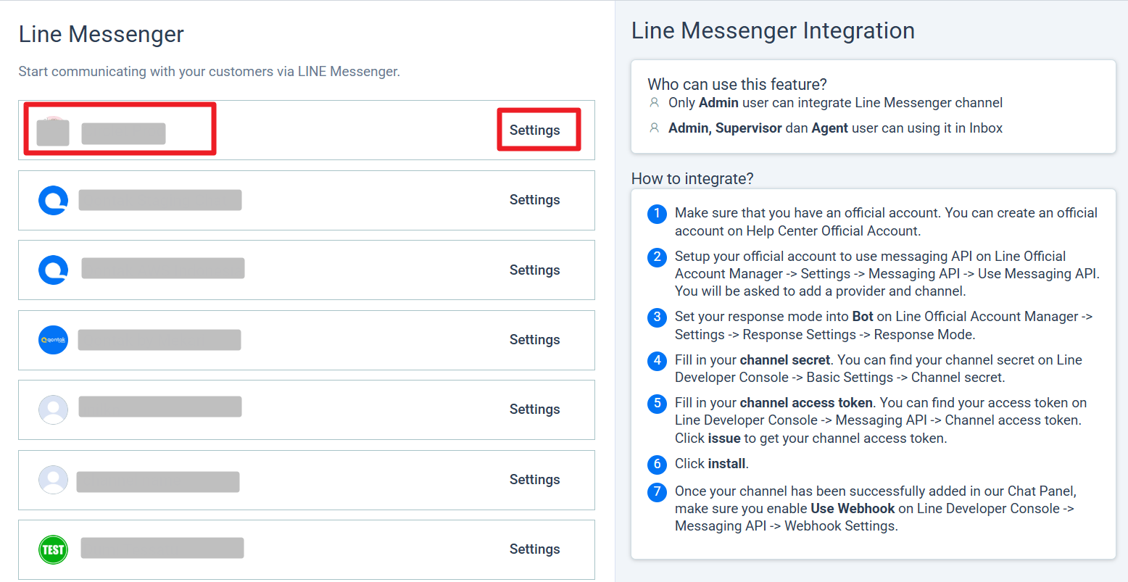The height and width of the screenshot is (582, 1128).
Task: Click the 'Line Messenger Integration' heading
Action: click(773, 30)
